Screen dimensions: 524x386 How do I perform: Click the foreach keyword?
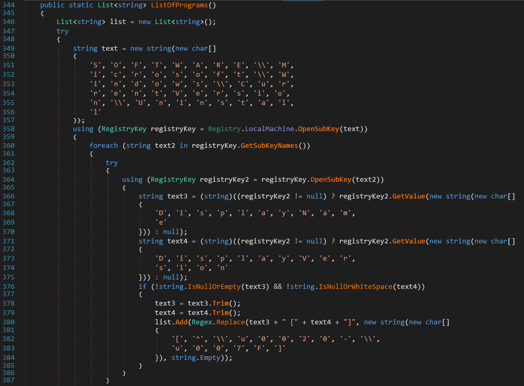(x=104, y=145)
